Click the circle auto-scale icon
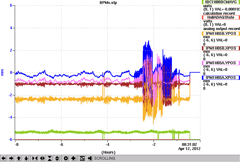The width and height of the screenshot is (240, 162). click(66, 158)
